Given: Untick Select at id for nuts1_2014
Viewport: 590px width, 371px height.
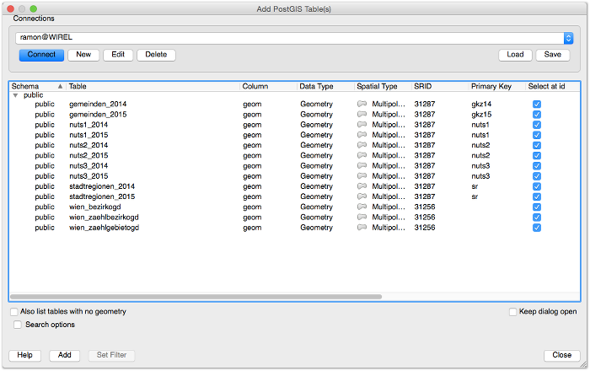Looking at the screenshot, I should (537, 125).
